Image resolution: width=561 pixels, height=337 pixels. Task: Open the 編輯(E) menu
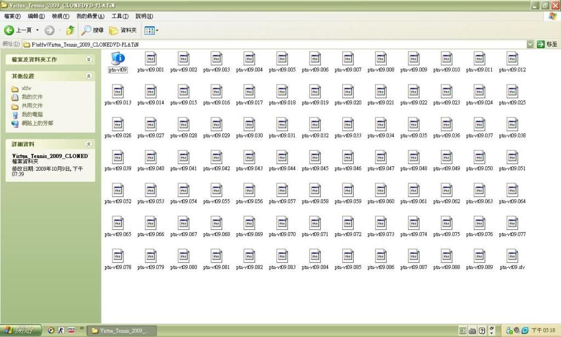(x=36, y=16)
